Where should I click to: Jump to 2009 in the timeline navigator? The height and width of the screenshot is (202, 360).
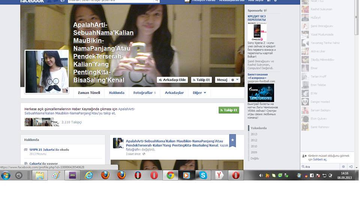[x=254, y=152]
